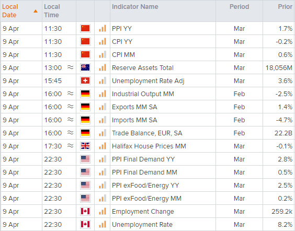Sort by Indicator Name column header

coord(135,7)
